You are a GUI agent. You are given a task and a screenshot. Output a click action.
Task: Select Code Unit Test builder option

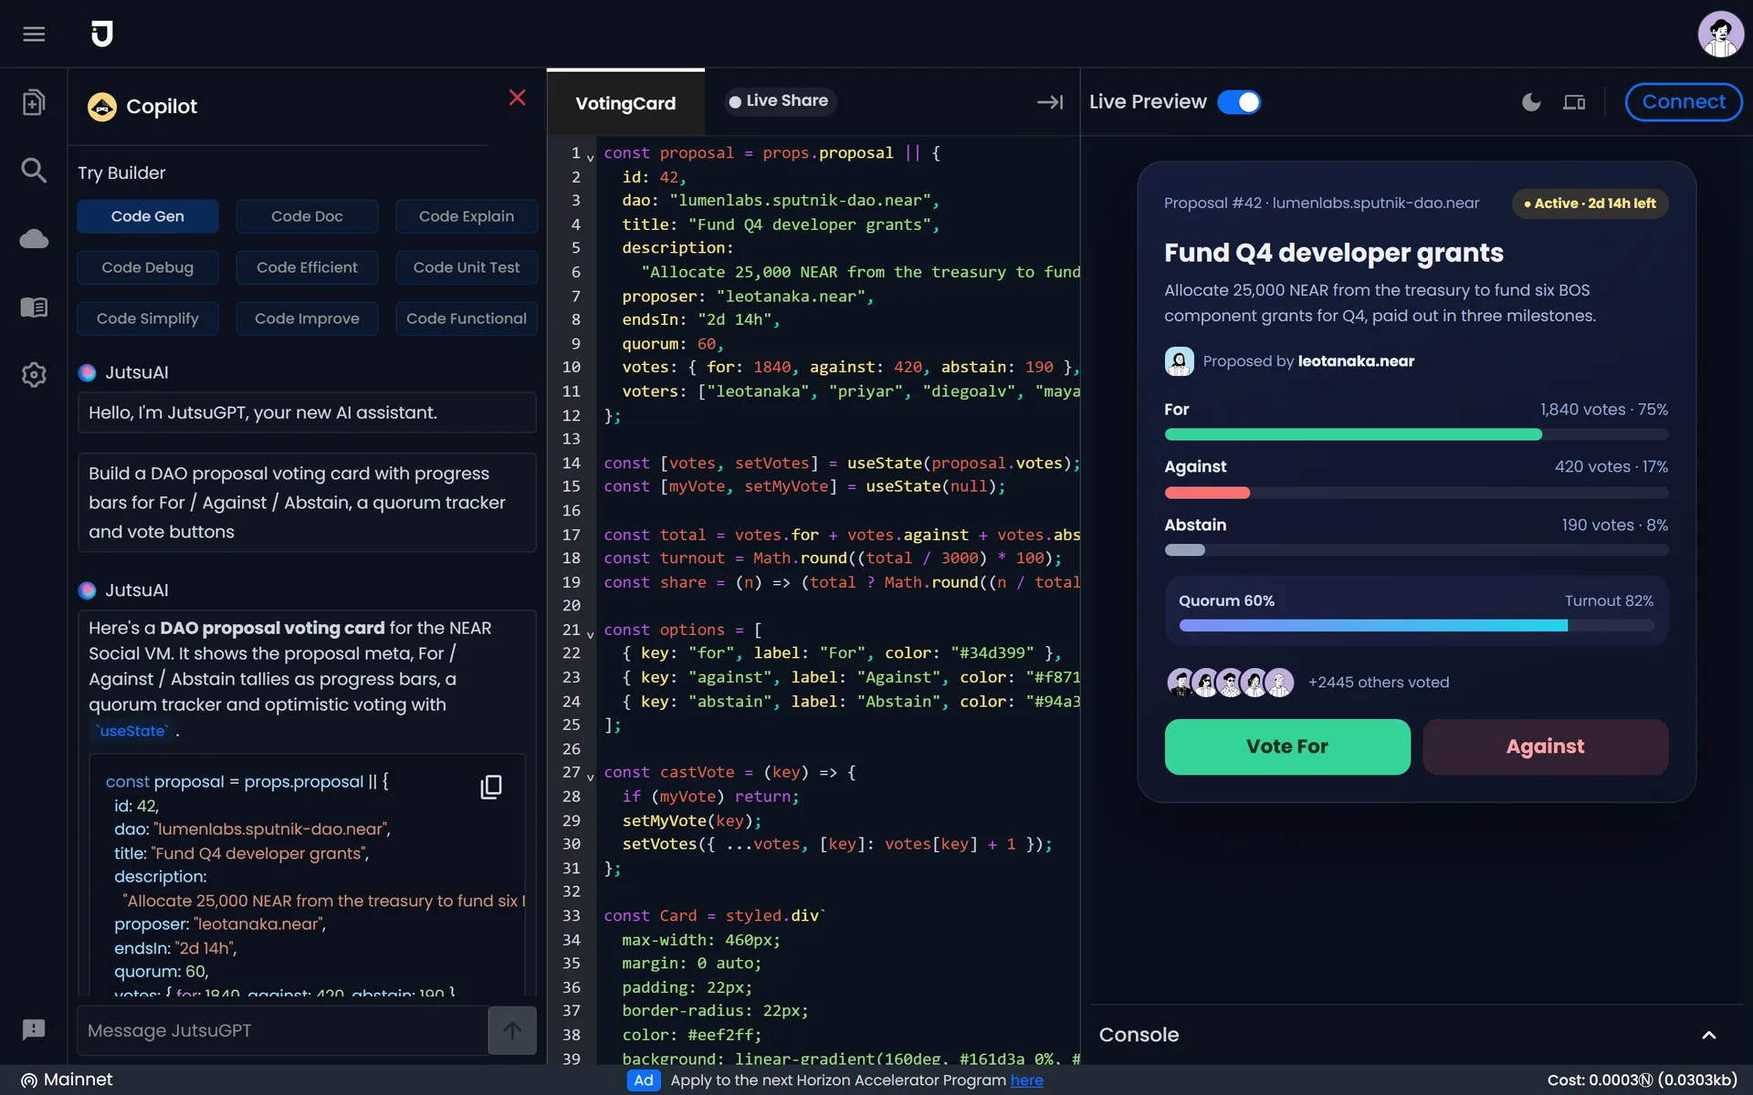tap(467, 267)
